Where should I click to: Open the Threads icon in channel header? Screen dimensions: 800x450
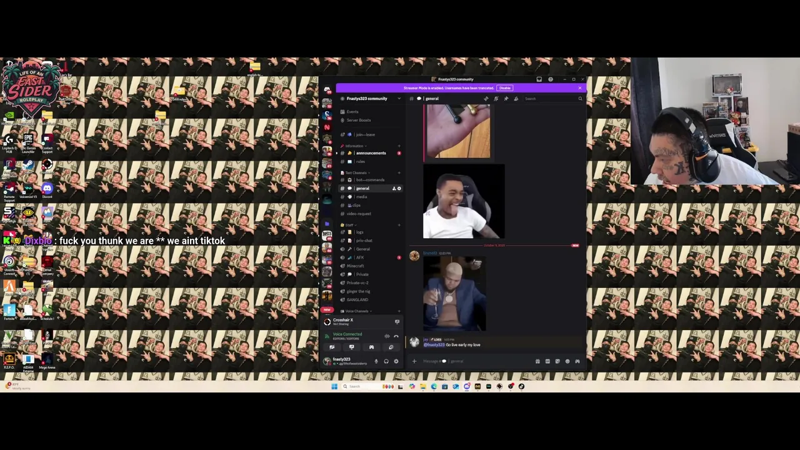tap(486, 99)
